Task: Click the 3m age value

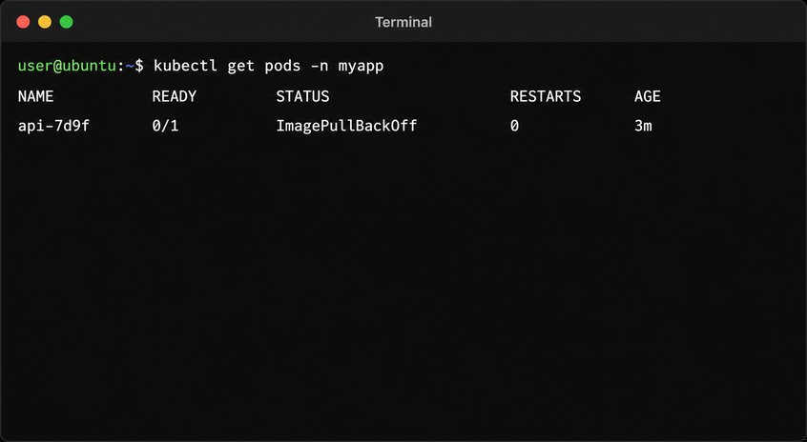Action: tap(643, 126)
